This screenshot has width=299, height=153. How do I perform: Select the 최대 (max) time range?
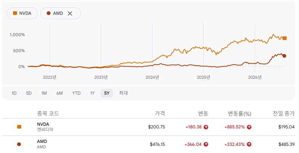(123, 93)
